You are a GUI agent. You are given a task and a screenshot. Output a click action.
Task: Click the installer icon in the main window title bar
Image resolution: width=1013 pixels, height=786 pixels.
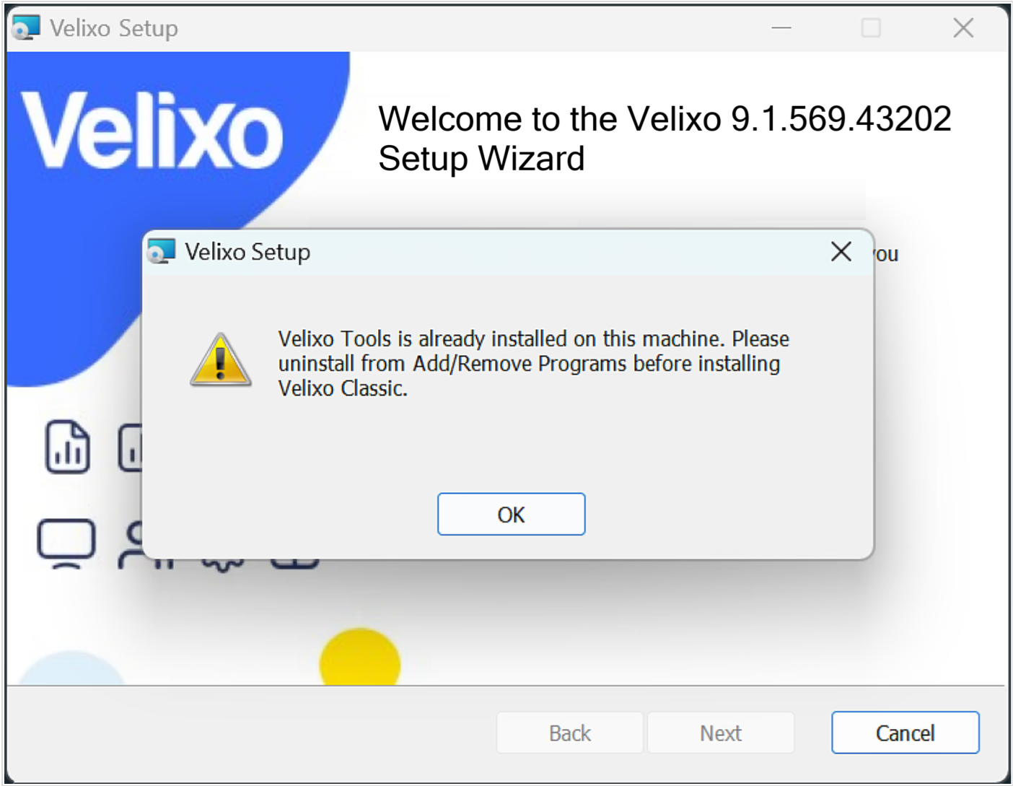26,28
